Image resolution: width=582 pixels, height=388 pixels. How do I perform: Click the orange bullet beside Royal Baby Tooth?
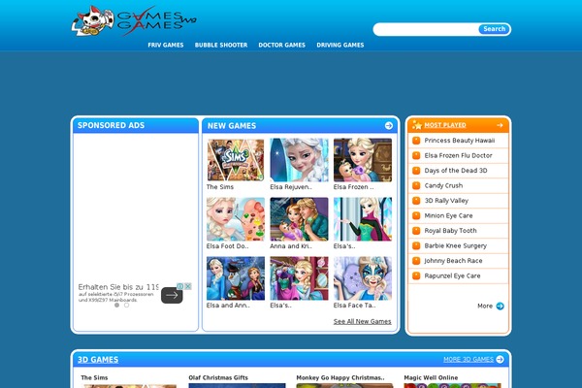416,231
